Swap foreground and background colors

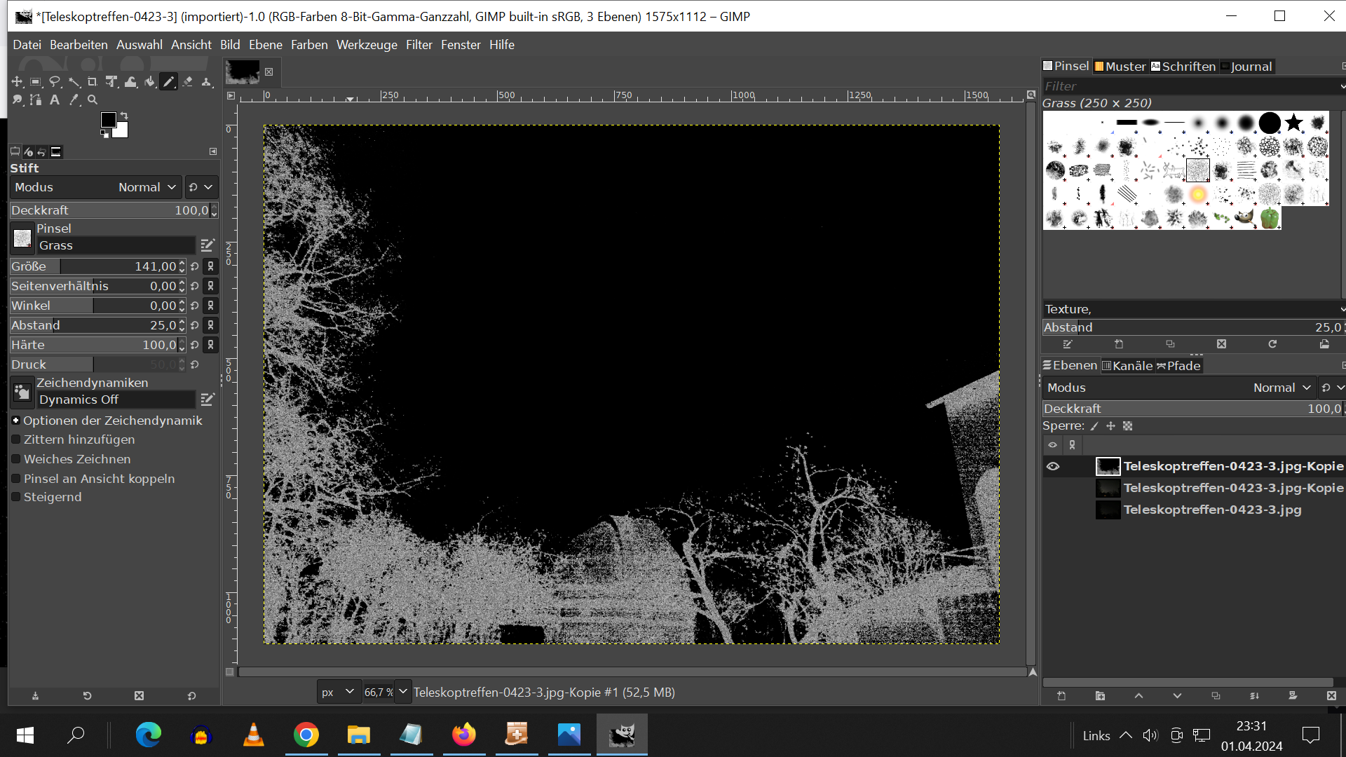tap(124, 116)
